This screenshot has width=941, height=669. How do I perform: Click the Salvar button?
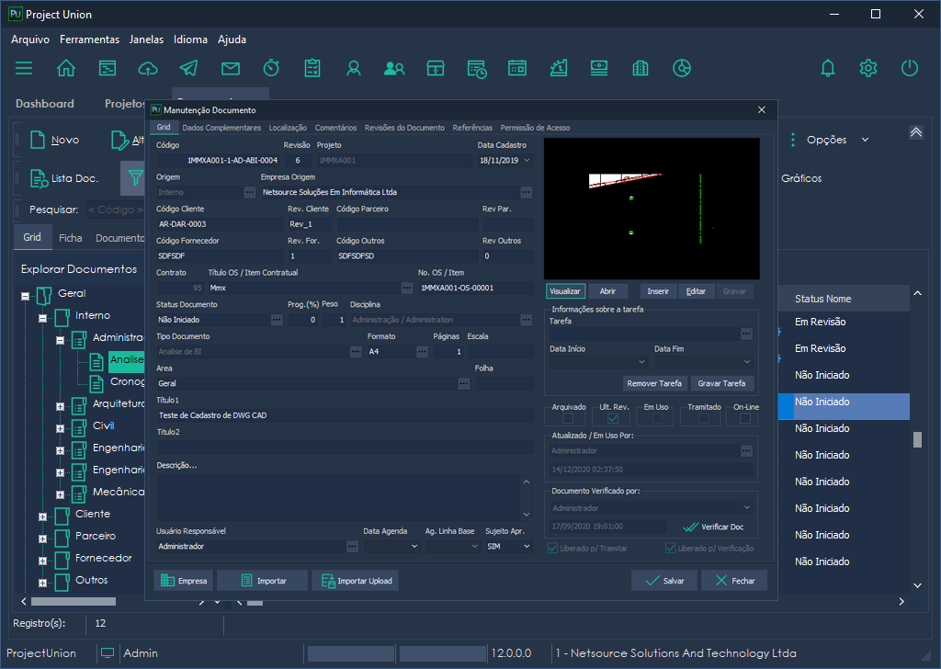(x=664, y=581)
